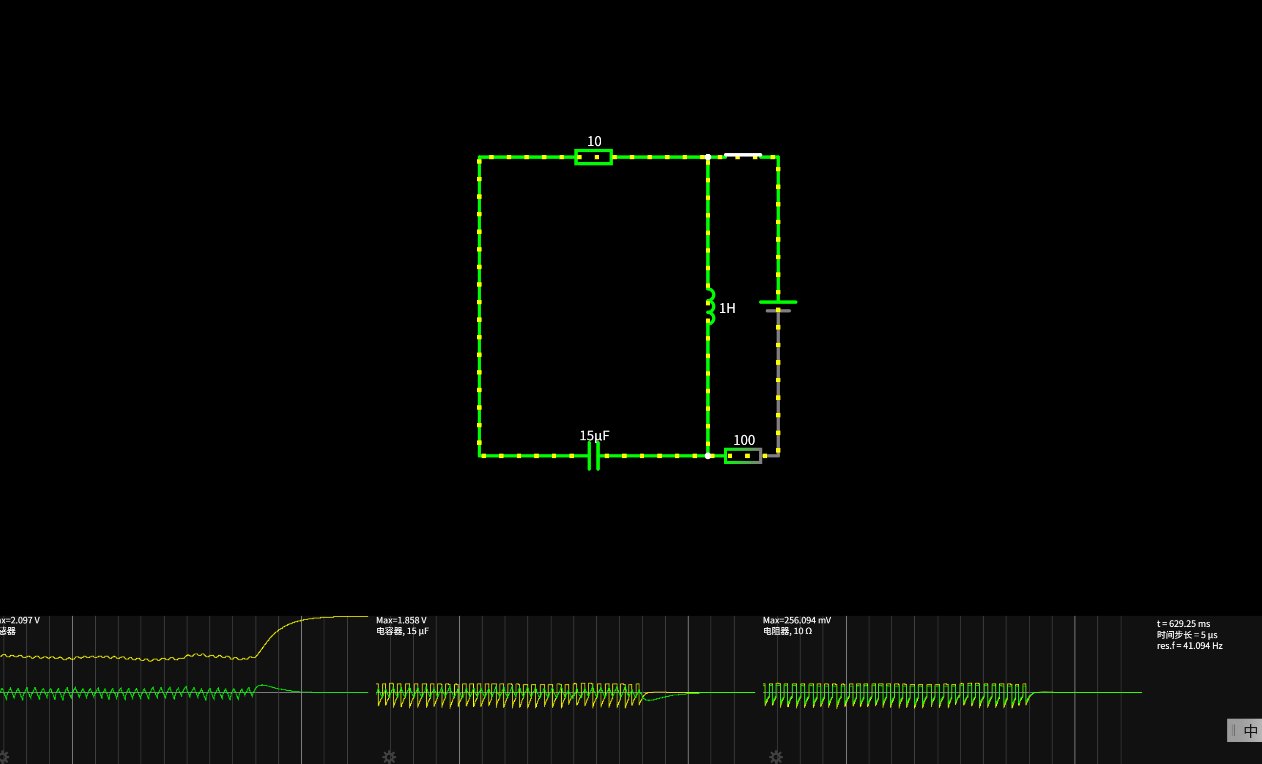Open the capacitor scope settings gear
This screenshot has width=1262, height=764.
coord(389,756)
